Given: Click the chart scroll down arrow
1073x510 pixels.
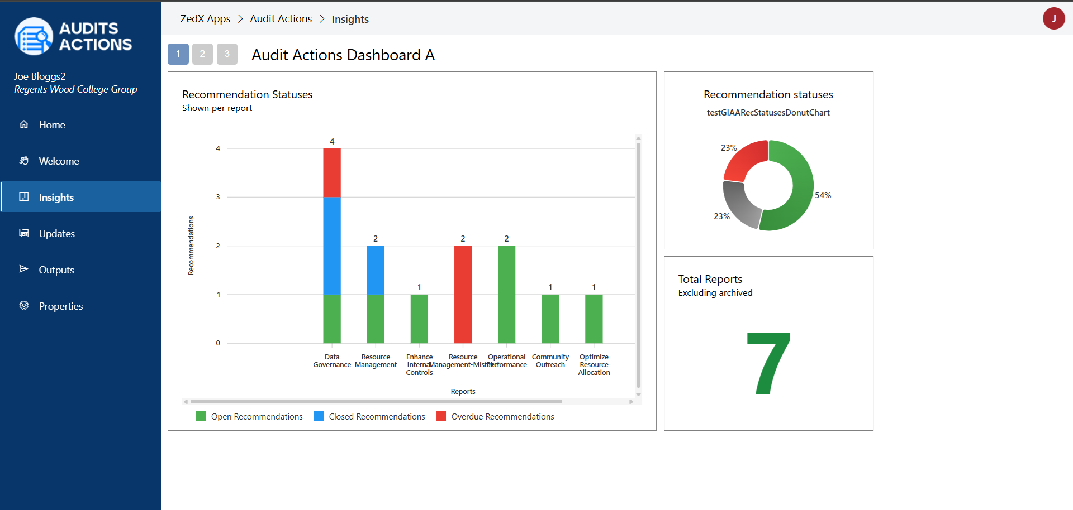Looking at the screenshot, I should pyautogui.click(x=638, y=394).
